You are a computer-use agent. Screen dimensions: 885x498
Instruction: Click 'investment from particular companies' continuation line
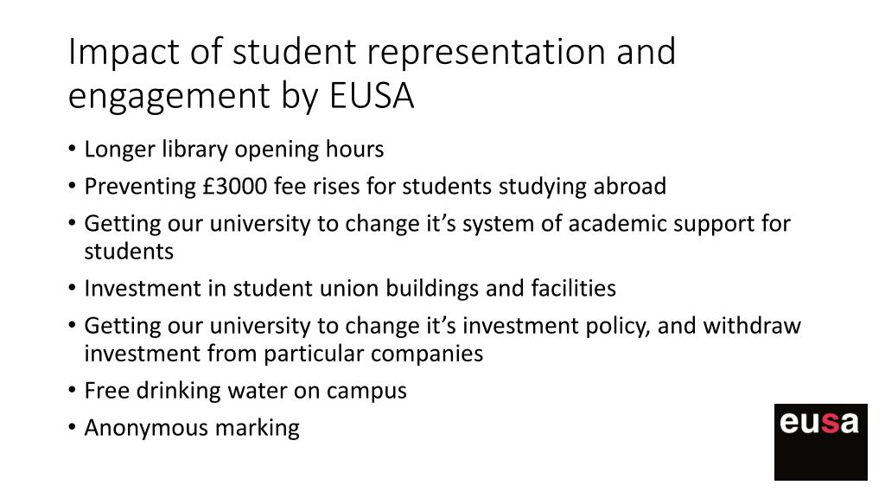(283, 354)
